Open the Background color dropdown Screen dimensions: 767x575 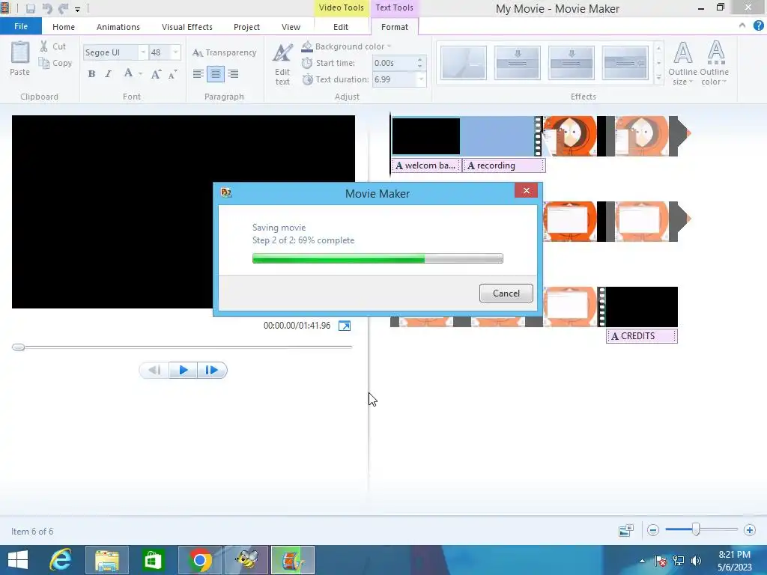[346, 46]
